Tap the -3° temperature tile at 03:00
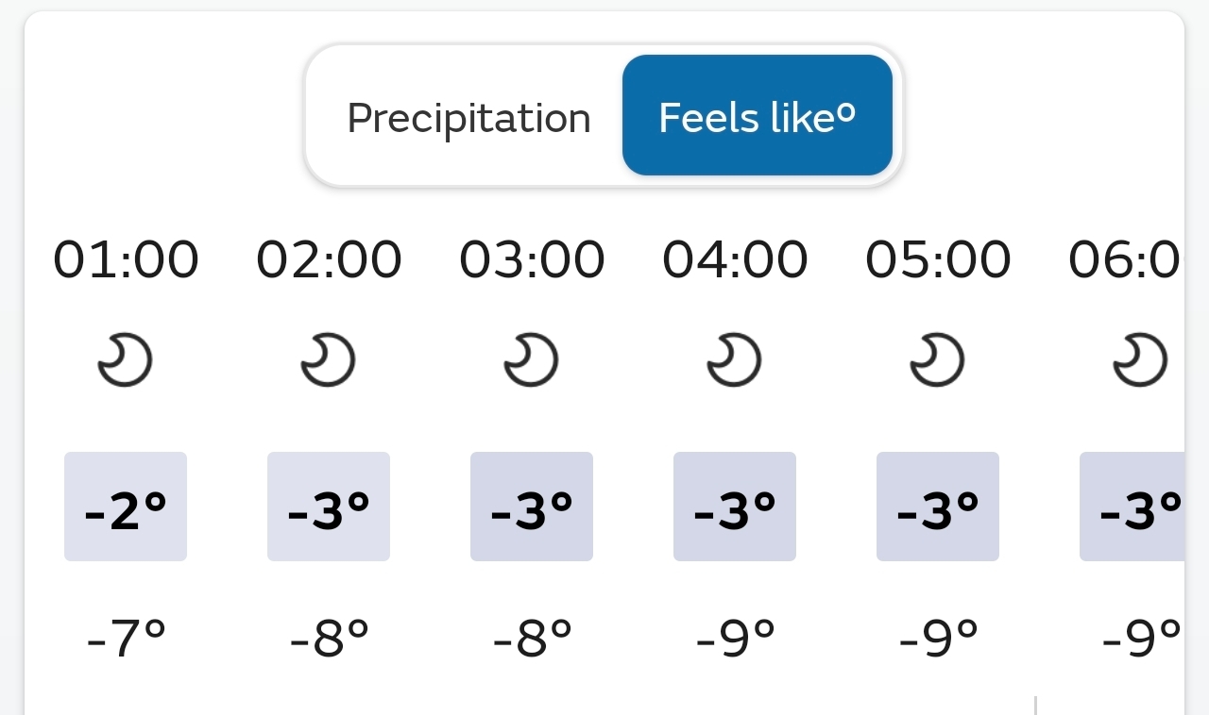1209x715 pixels. click(532, 507)
